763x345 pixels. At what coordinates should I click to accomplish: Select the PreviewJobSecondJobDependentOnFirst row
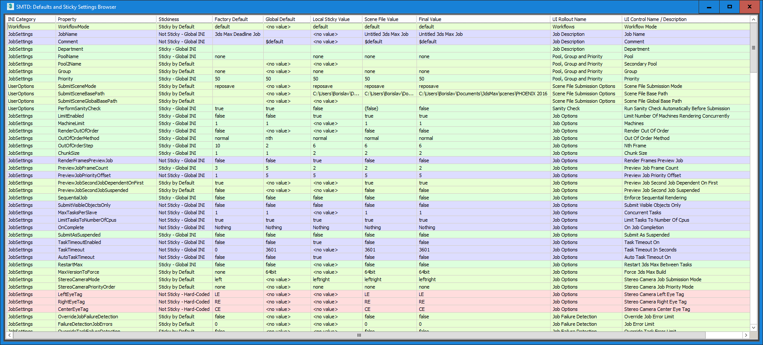point(101,183)
